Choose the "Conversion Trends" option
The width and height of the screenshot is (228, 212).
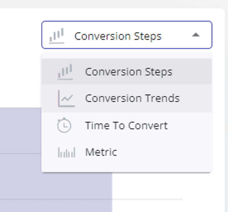click(x=132, y=99)
